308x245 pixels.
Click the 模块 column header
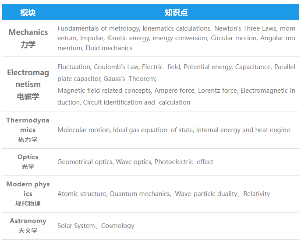click(x=28, y=13)
